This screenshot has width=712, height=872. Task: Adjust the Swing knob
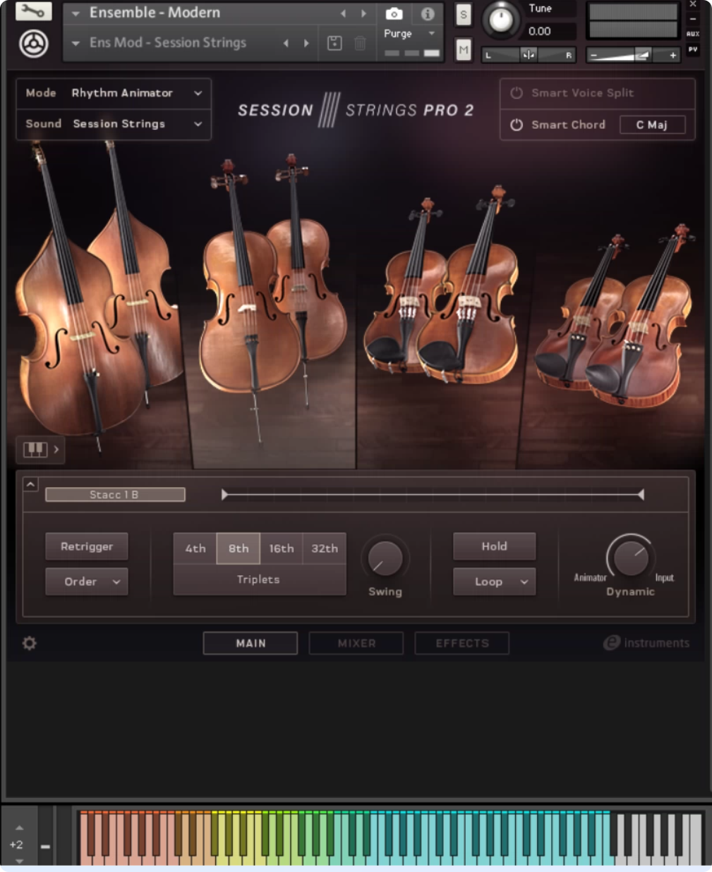tap(385, 558)
